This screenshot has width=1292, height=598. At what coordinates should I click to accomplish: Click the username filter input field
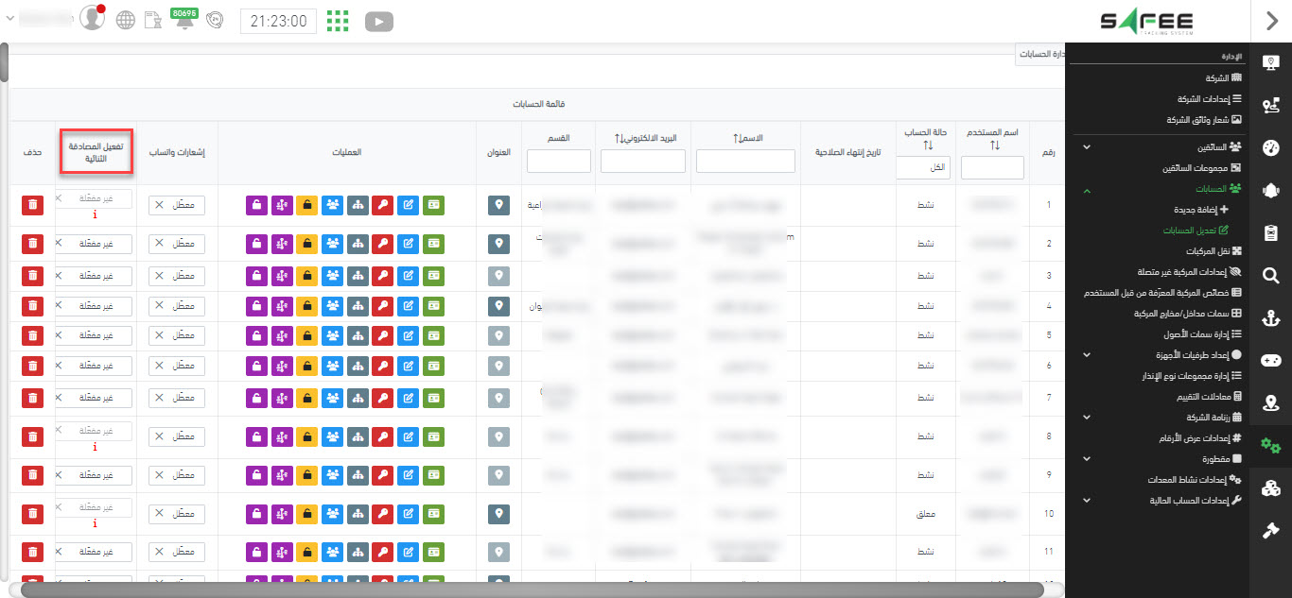[992, 168]
